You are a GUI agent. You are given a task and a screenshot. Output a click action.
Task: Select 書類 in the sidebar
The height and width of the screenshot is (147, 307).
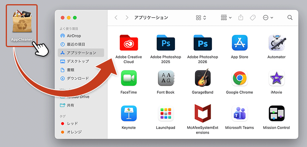(x=81, y=70)
